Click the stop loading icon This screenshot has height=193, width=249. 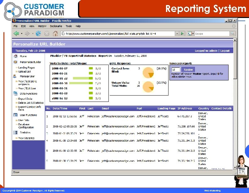[x=47, y=34]
